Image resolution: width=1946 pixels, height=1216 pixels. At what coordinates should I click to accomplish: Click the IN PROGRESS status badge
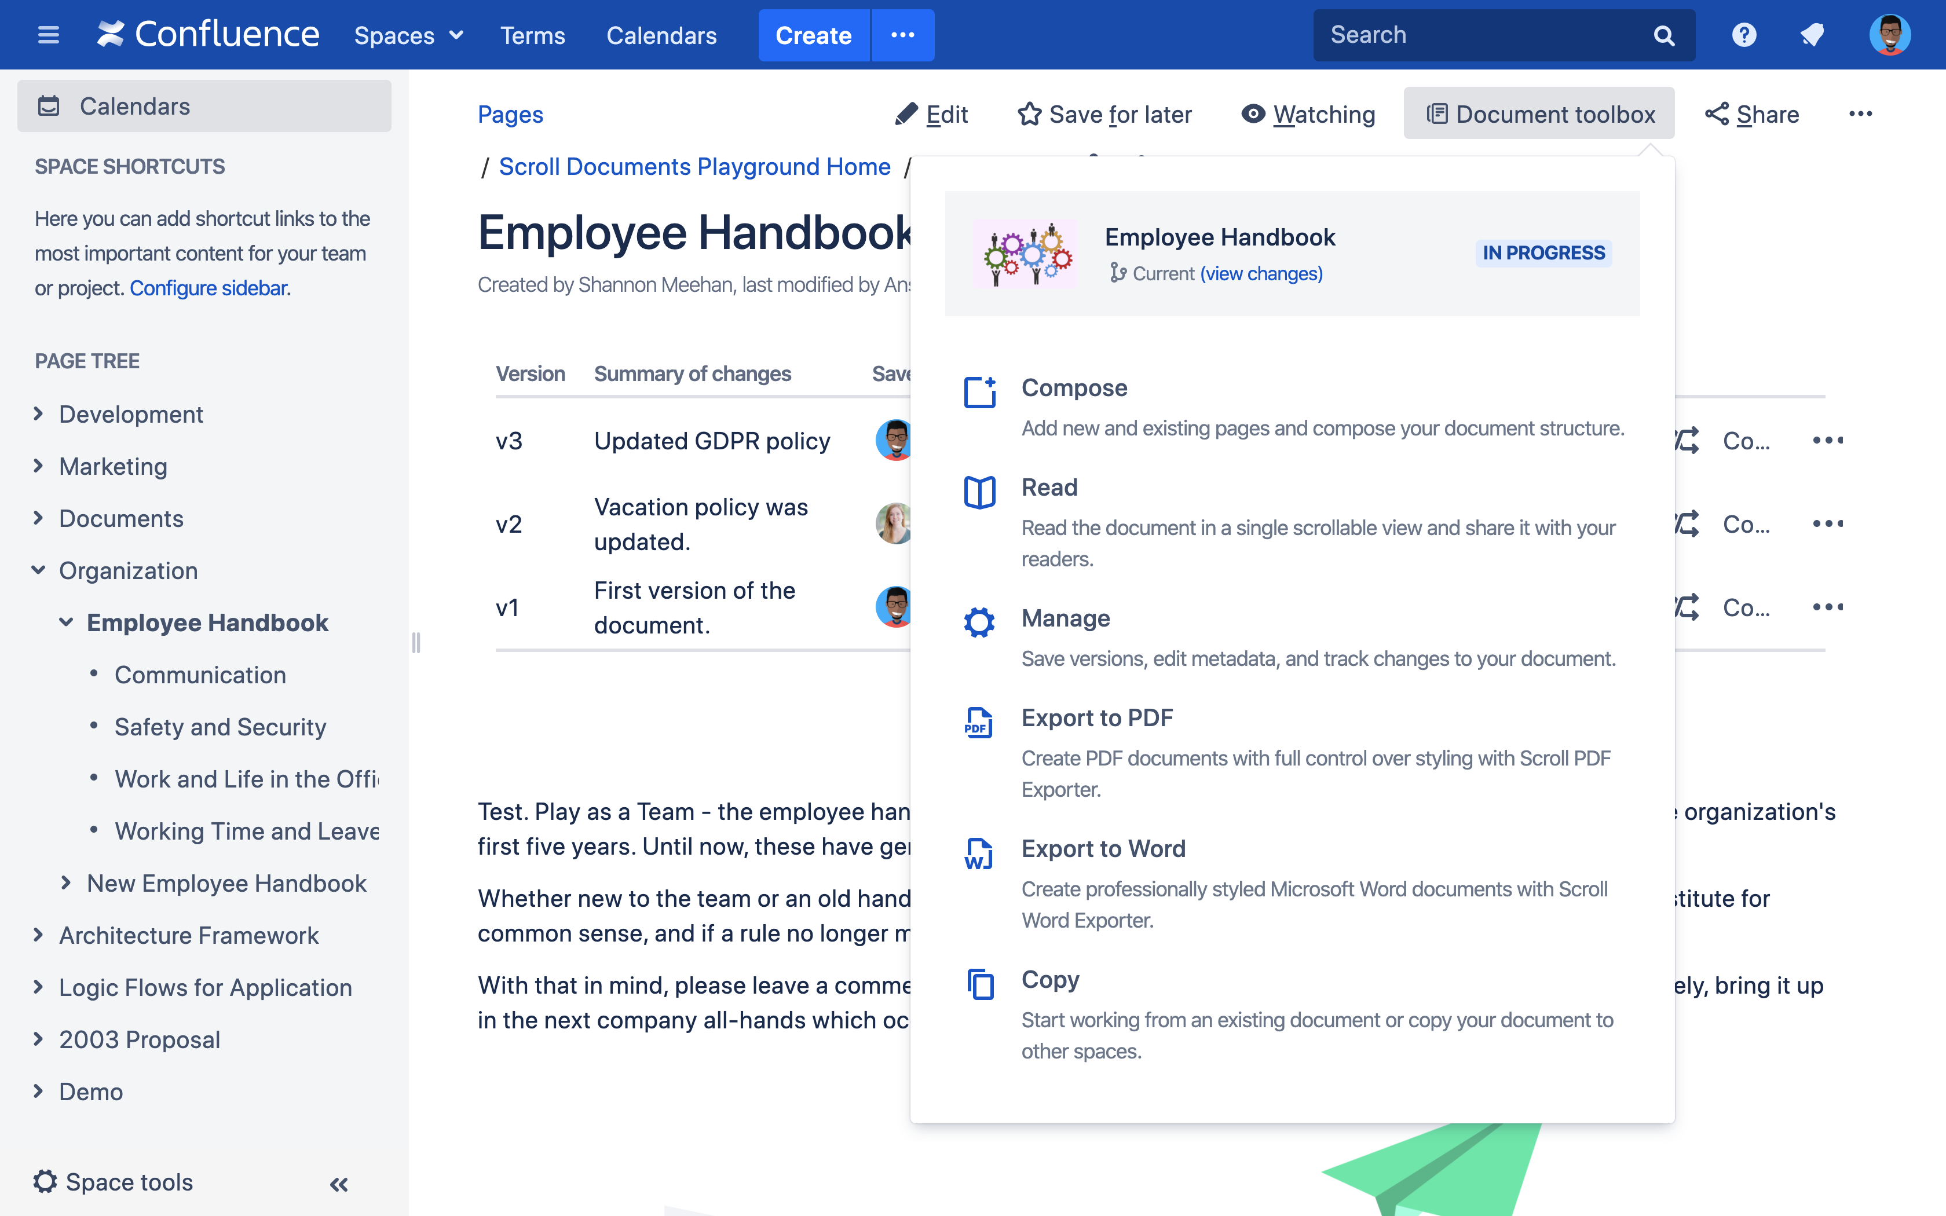point(1543,252)
